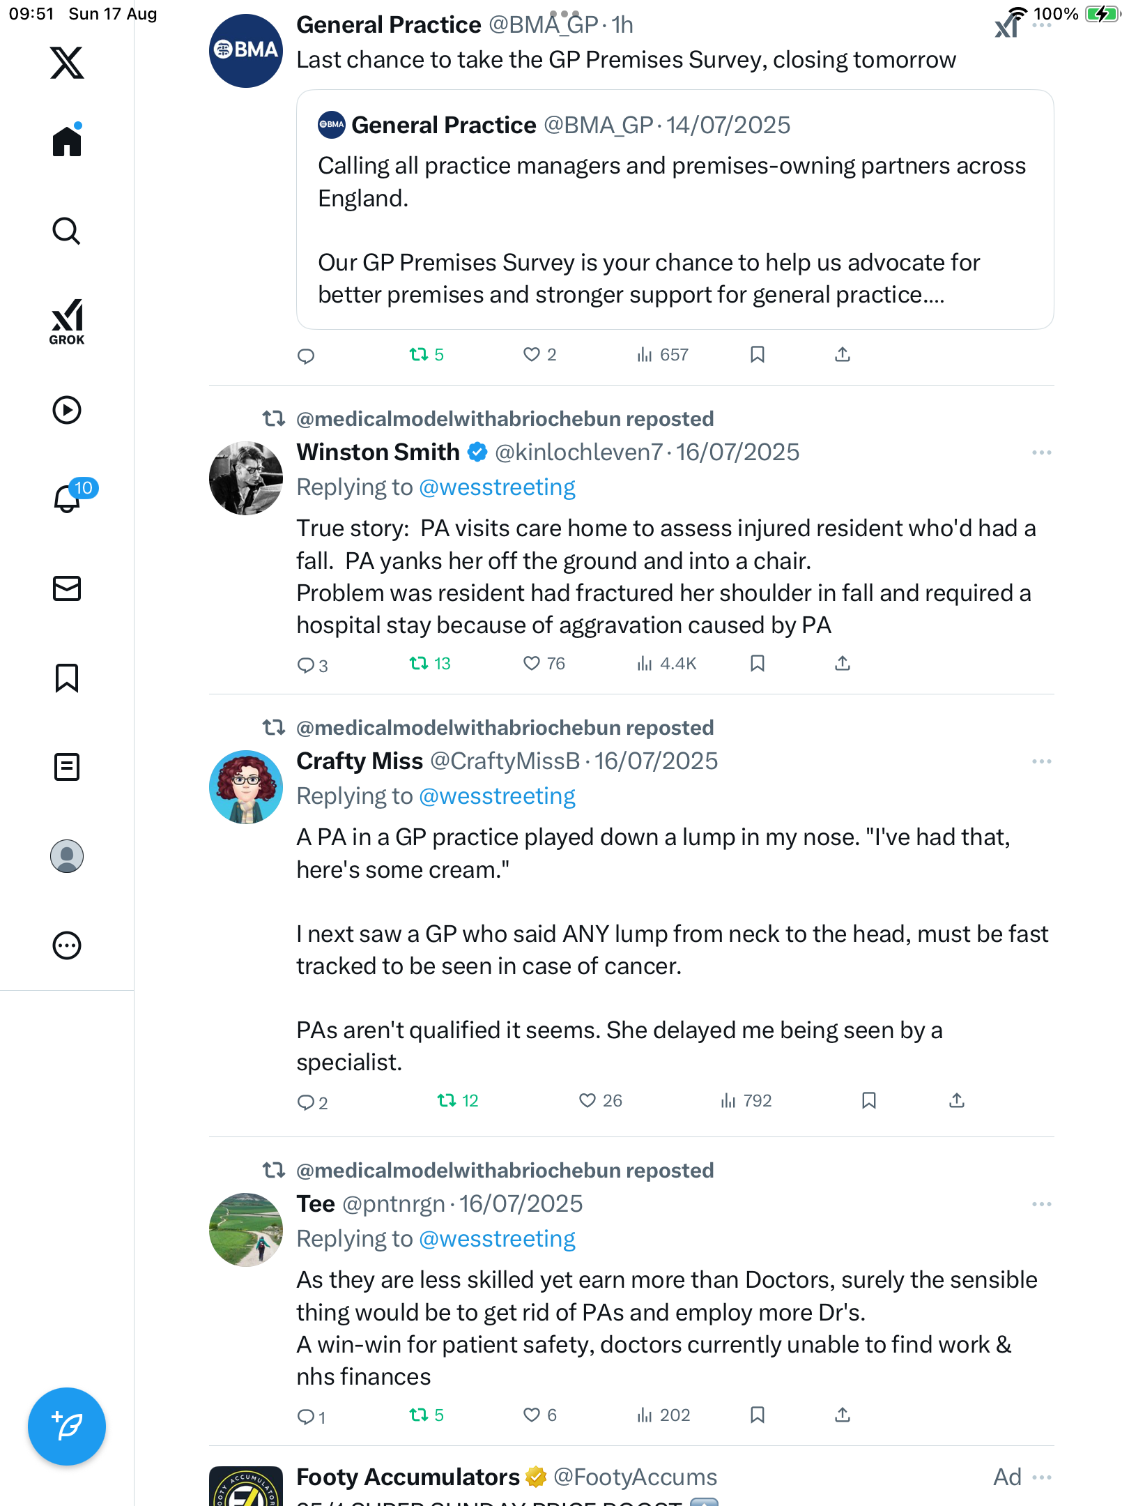The width and height of the screenshot is (1129, 1506).
Task: Open the @wesstreeting link in Tee's reply
Action: click(497, 1239)
